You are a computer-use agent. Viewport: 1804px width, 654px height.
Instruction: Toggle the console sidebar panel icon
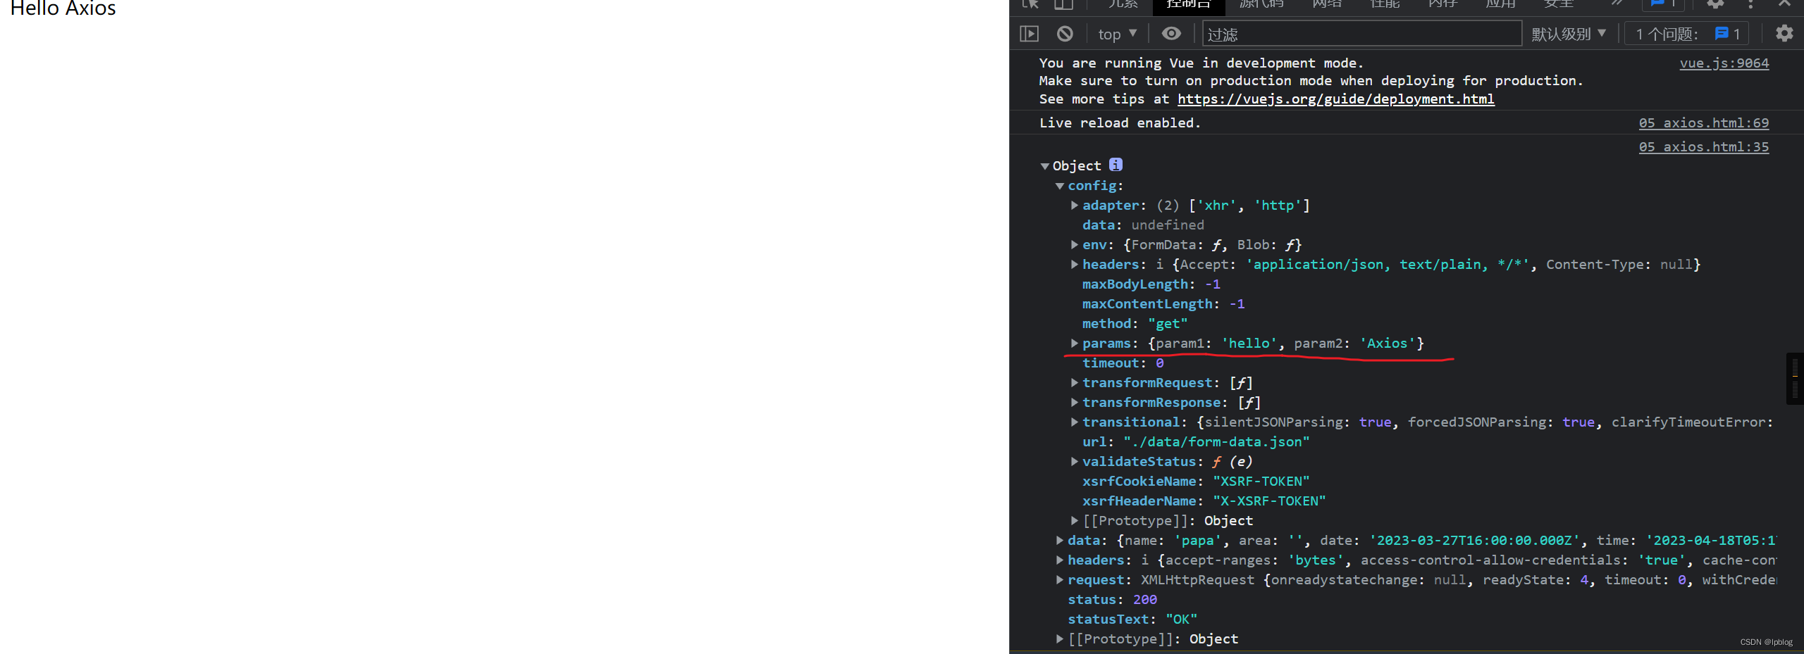point(1030,34)
